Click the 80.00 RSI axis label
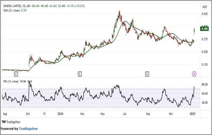The width and height of the screenshot is (212, 135). [205, 85]
